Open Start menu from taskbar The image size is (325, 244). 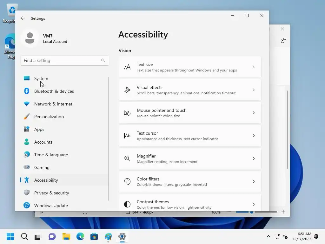click(10, 236)
